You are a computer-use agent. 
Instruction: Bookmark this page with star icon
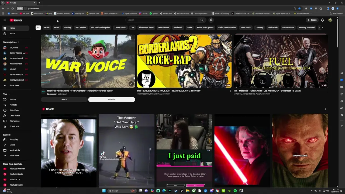pyautogui.click(x=299, y=8)
